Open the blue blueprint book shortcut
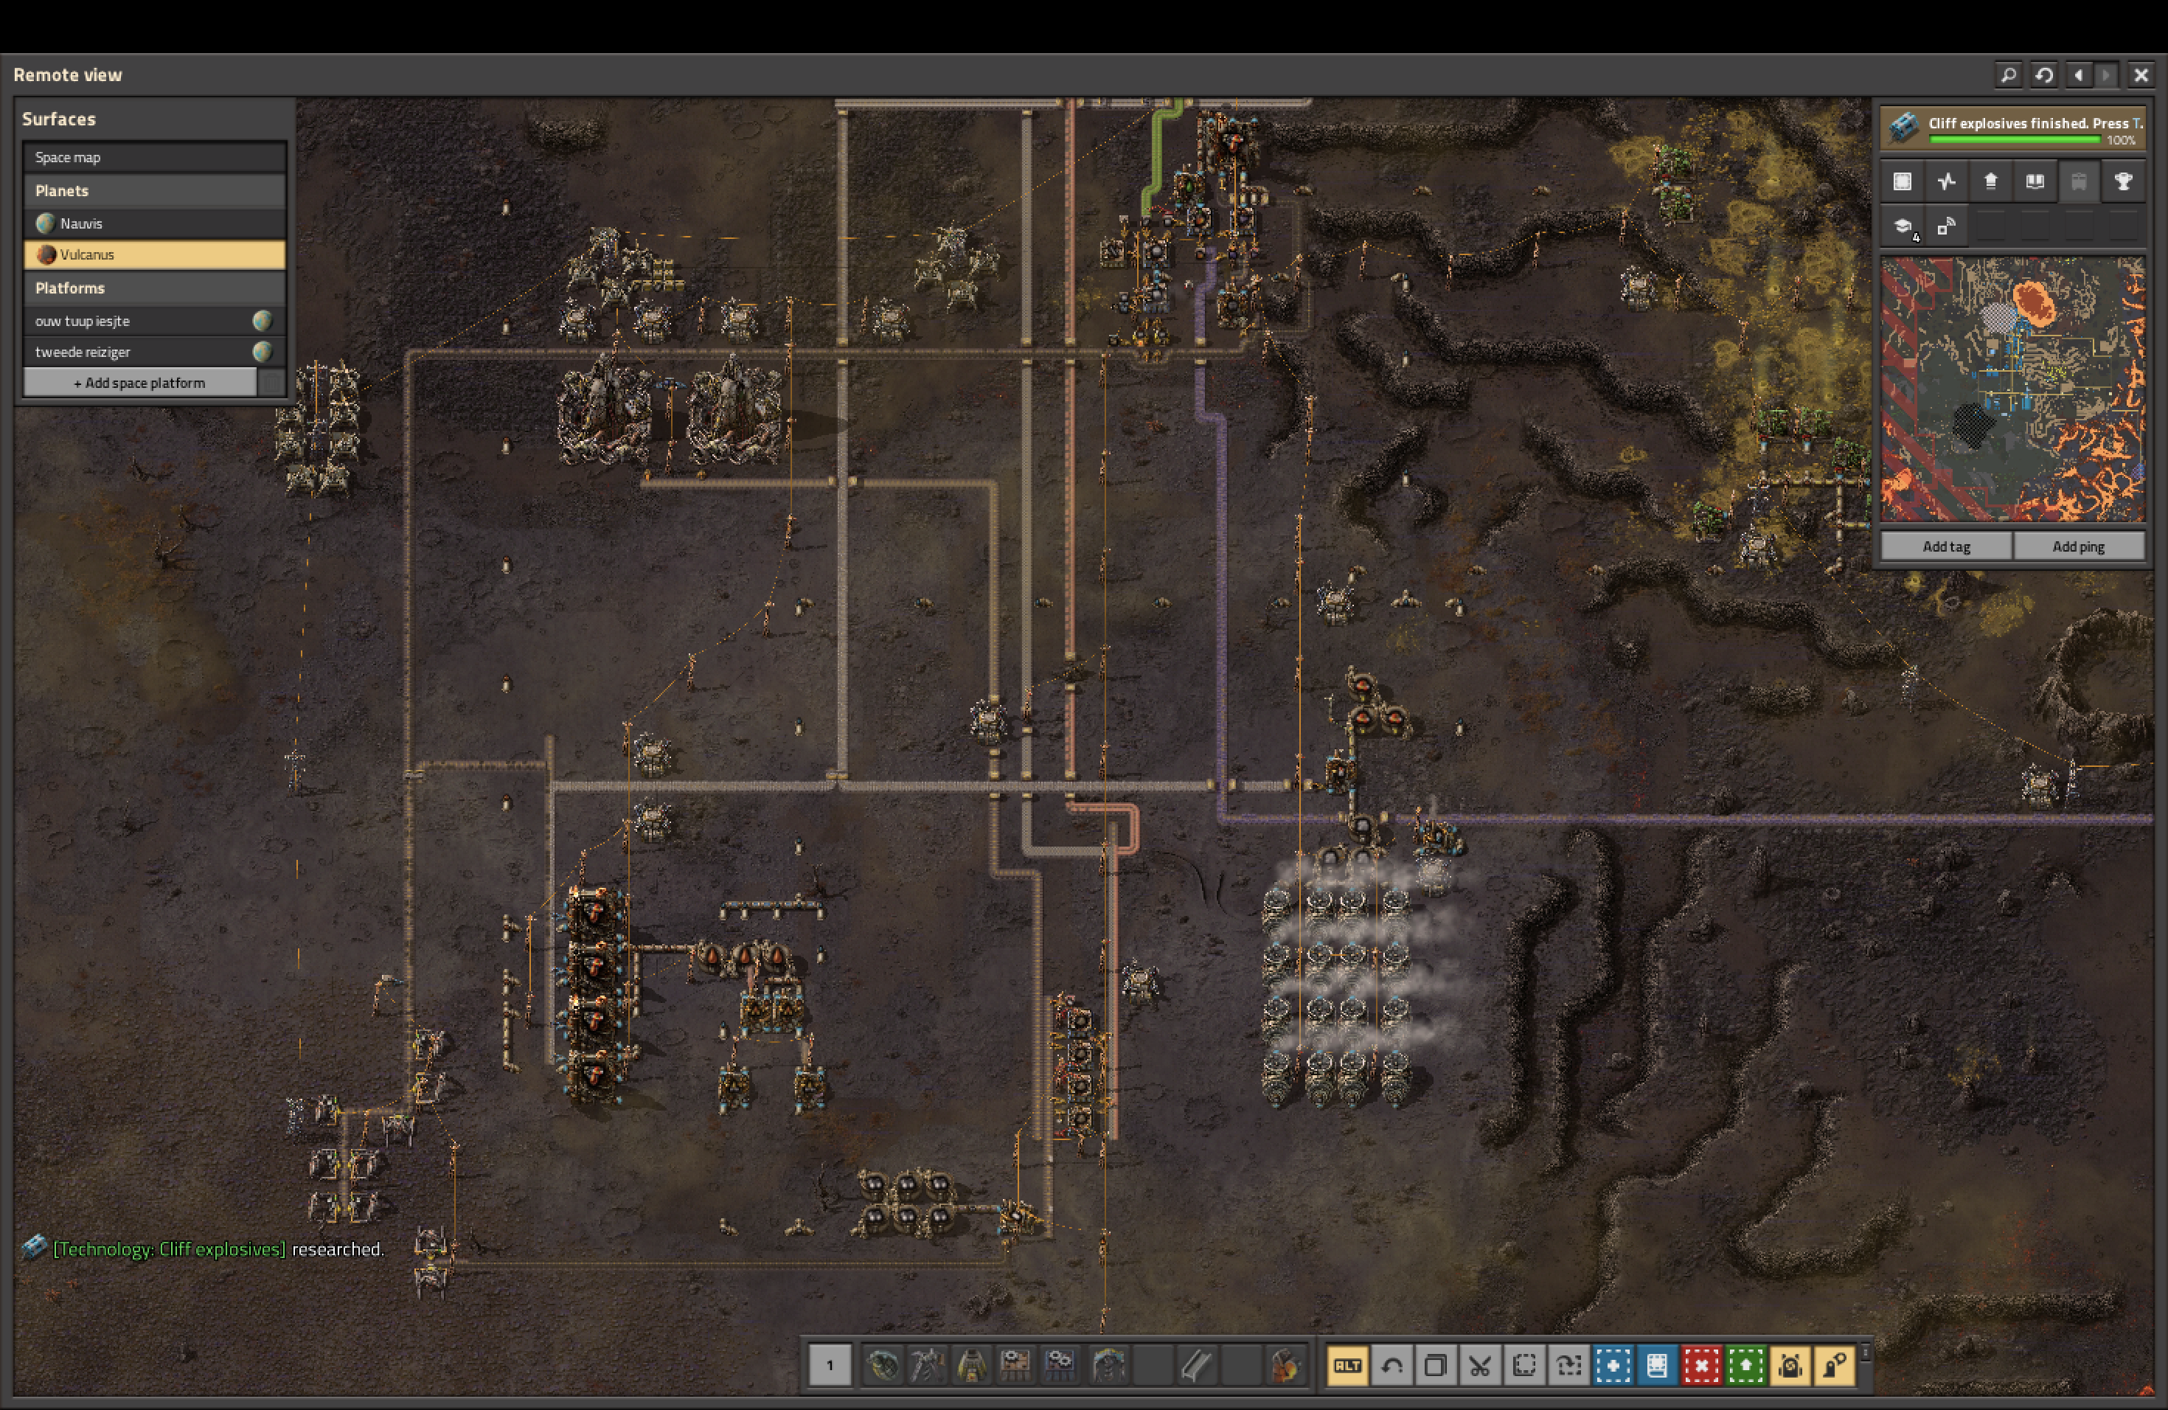This screenshot has height=1410, width=2168. [1657, 1365]
